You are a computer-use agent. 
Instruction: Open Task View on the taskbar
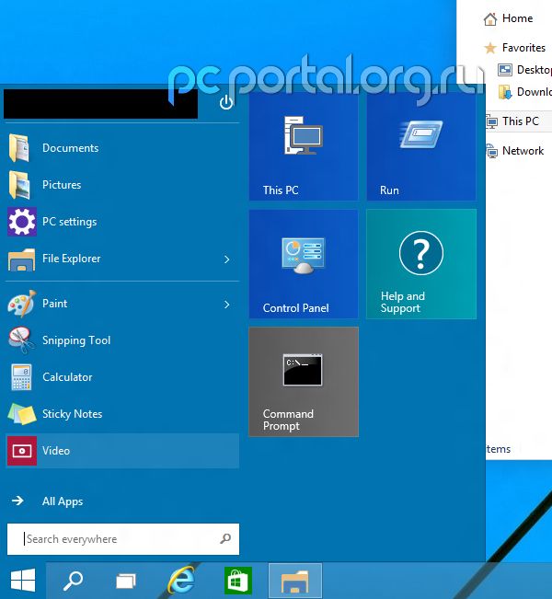126,582
